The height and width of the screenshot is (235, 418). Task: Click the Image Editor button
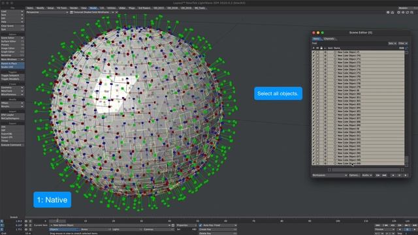12,48
